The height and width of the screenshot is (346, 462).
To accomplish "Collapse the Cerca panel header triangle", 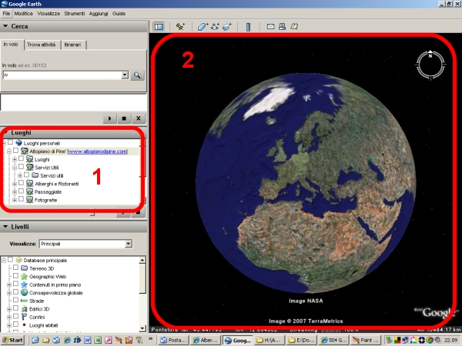I will click(x=5, y=26).
